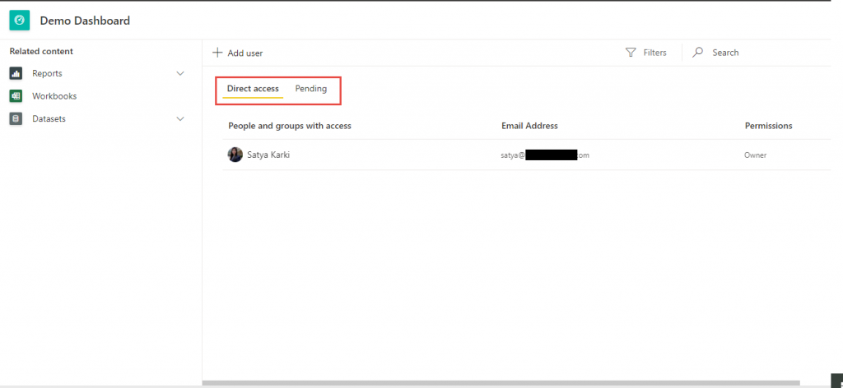The image size is (843, 388).
Task: Click the Email Address column header
Action: (x=529, y=126)
